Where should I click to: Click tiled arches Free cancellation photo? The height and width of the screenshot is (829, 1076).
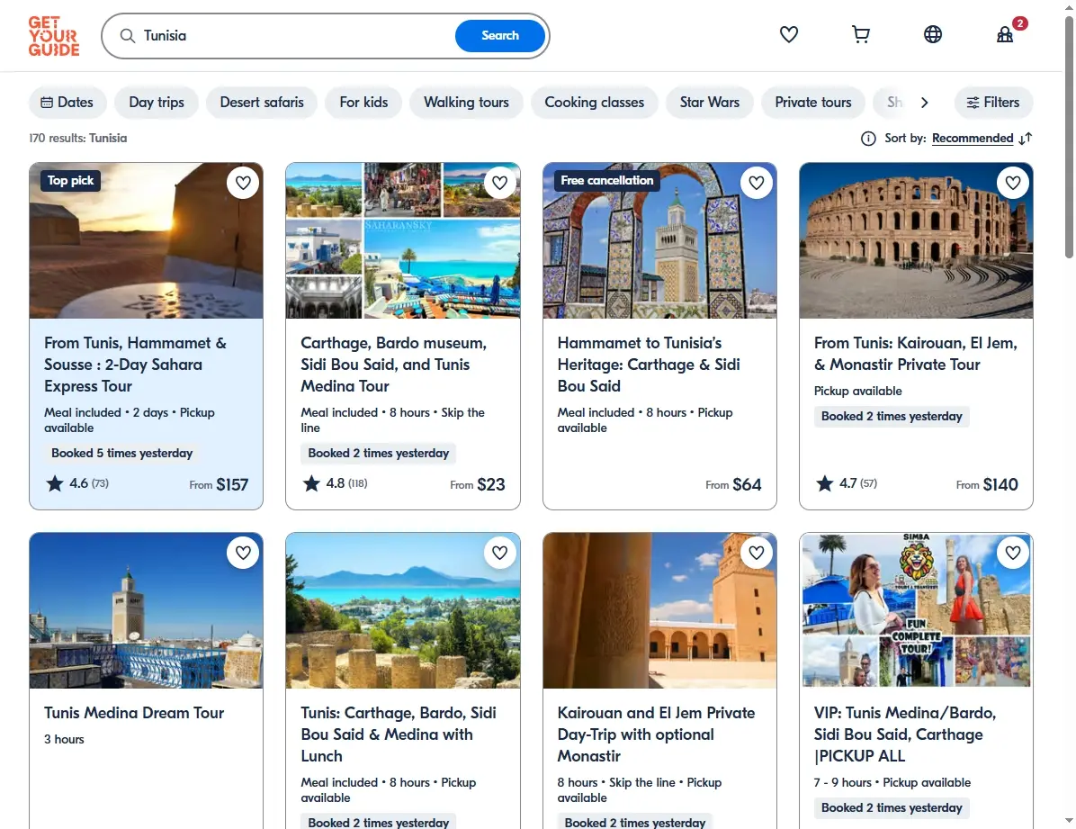[x=659, y=240]
